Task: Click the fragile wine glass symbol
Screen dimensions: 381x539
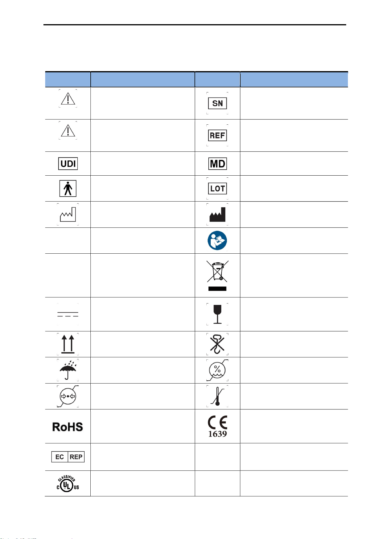Action: [x=217, y=314]
